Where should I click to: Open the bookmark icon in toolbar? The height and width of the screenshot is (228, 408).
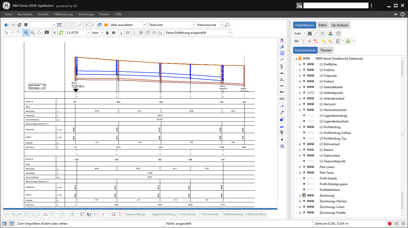pos(26,25)
